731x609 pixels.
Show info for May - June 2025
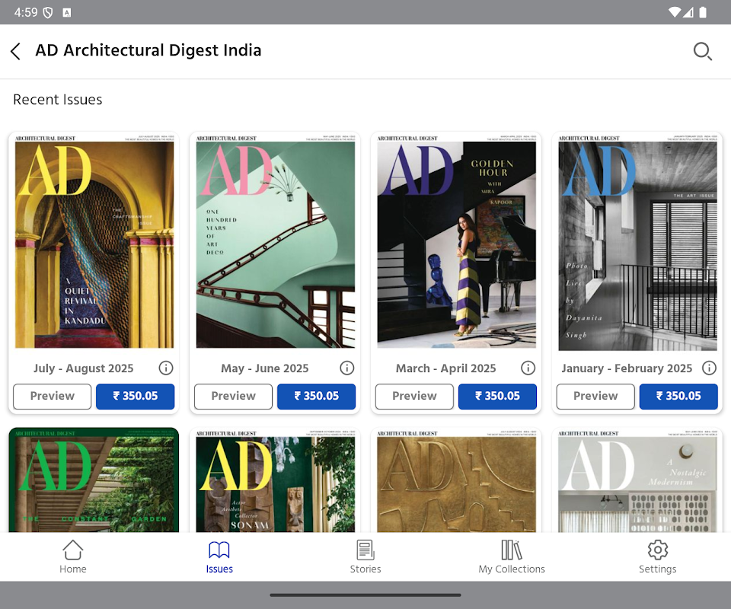(346, 368)
